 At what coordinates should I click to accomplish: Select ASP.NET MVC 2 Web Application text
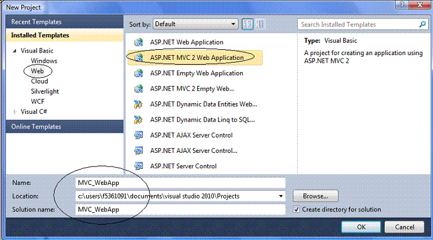coord(197,57)
